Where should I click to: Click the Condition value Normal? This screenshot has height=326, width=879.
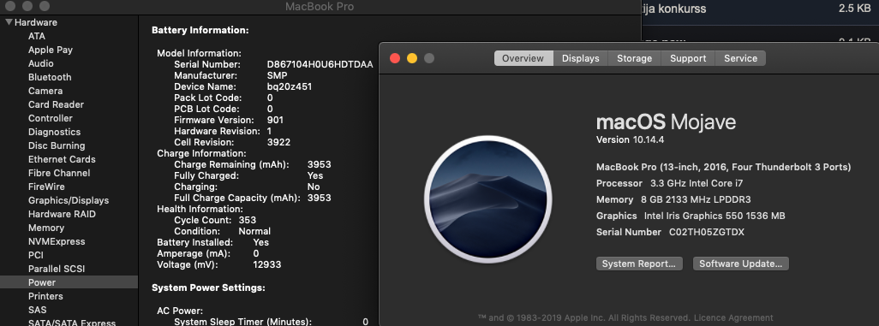point(254,231)
